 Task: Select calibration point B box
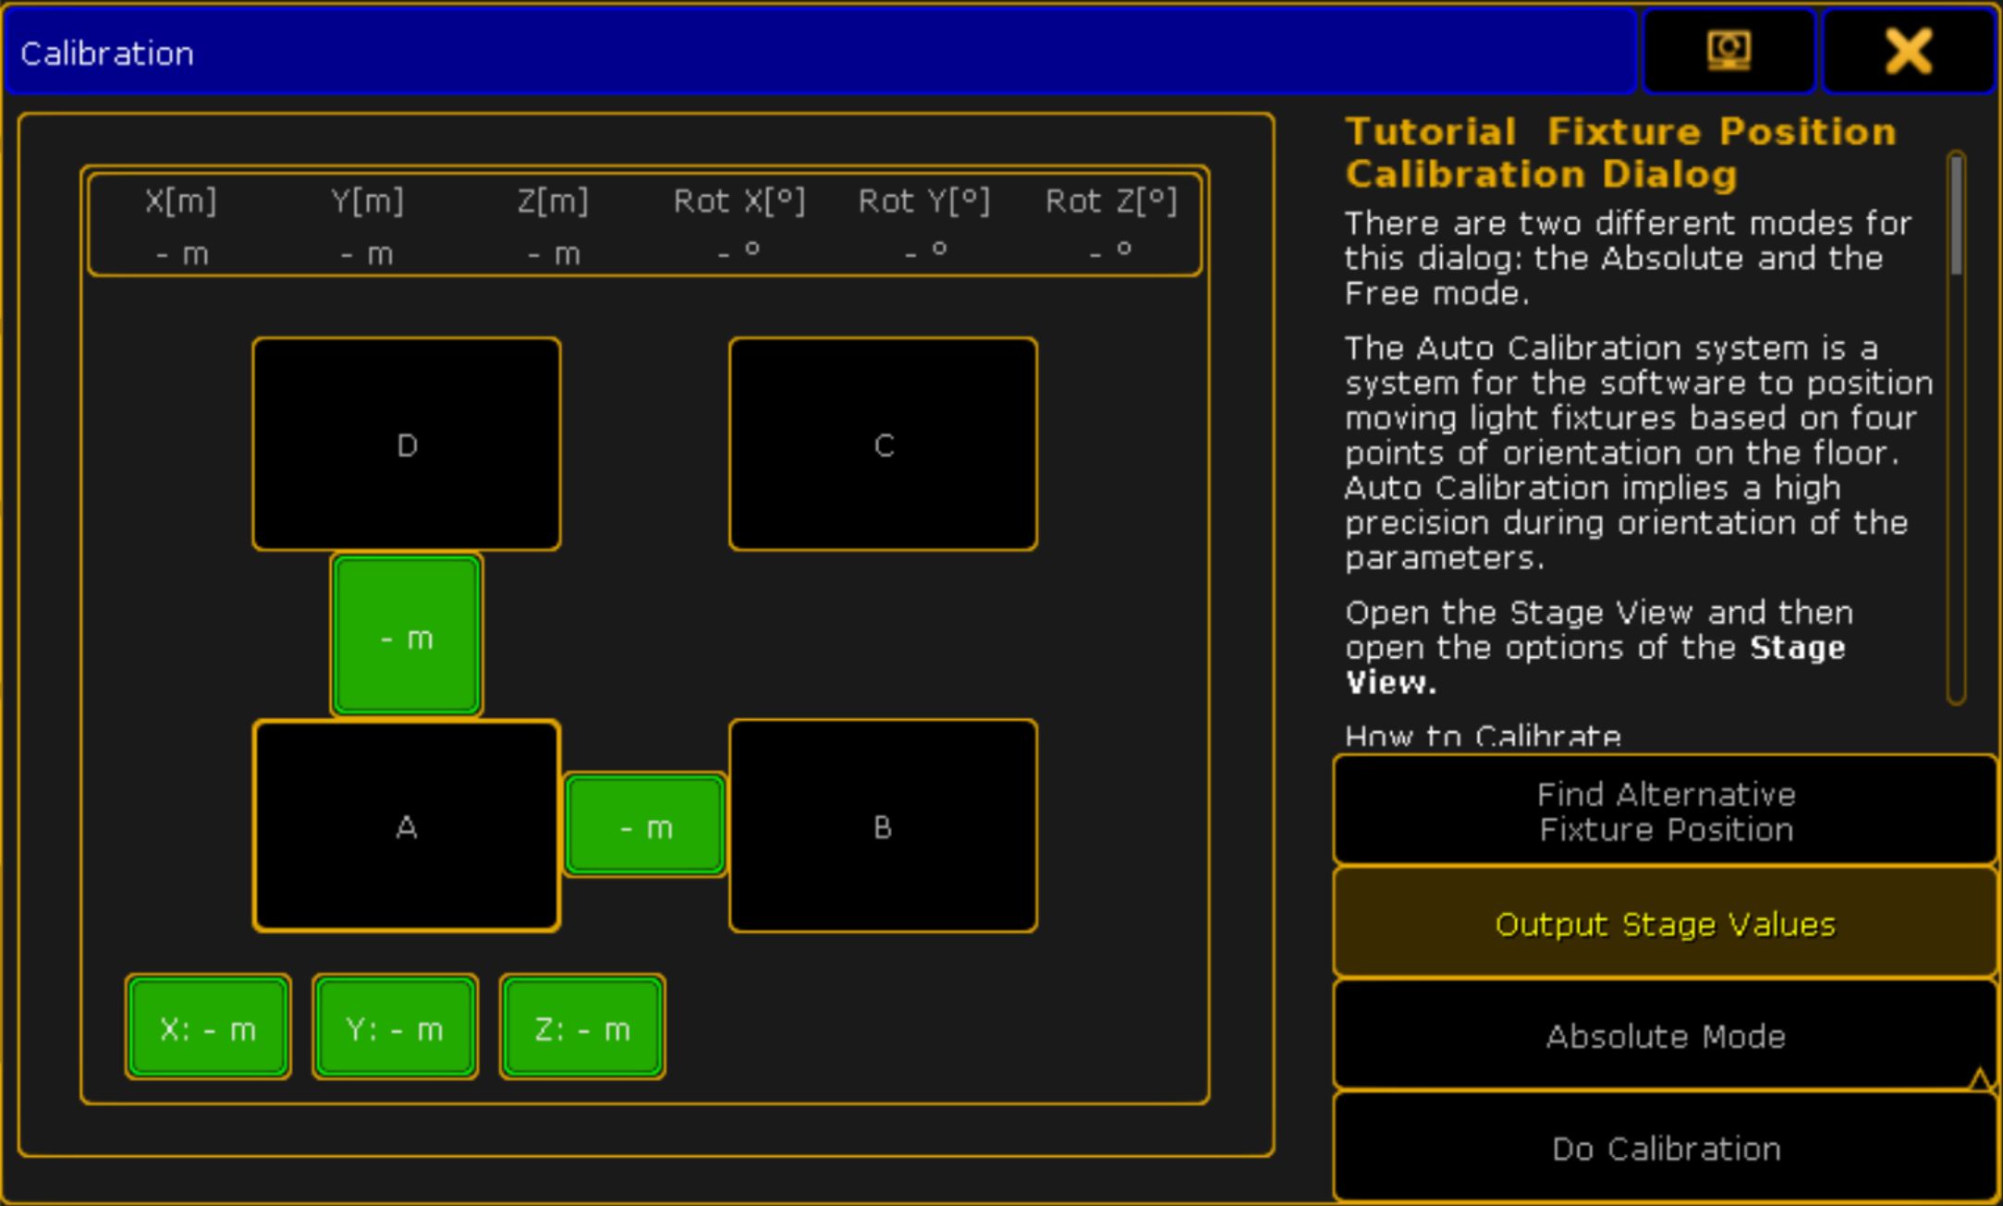pyautogui.click(x=883, y=826)
